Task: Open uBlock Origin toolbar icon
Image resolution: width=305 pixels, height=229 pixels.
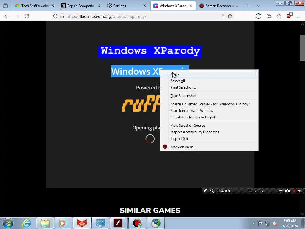Action: (289, 16)
